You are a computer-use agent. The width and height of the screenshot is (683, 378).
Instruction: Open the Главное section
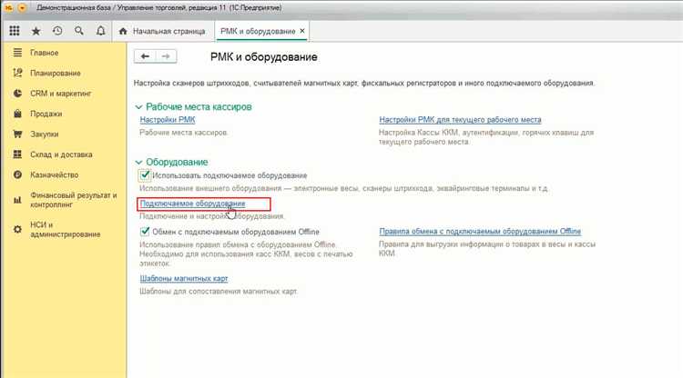point(44,53)
